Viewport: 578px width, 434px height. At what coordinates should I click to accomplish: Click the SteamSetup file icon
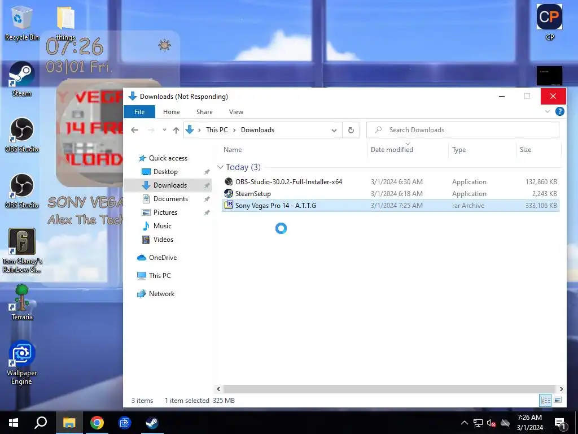pyautogui.click(x=229, y=193)
